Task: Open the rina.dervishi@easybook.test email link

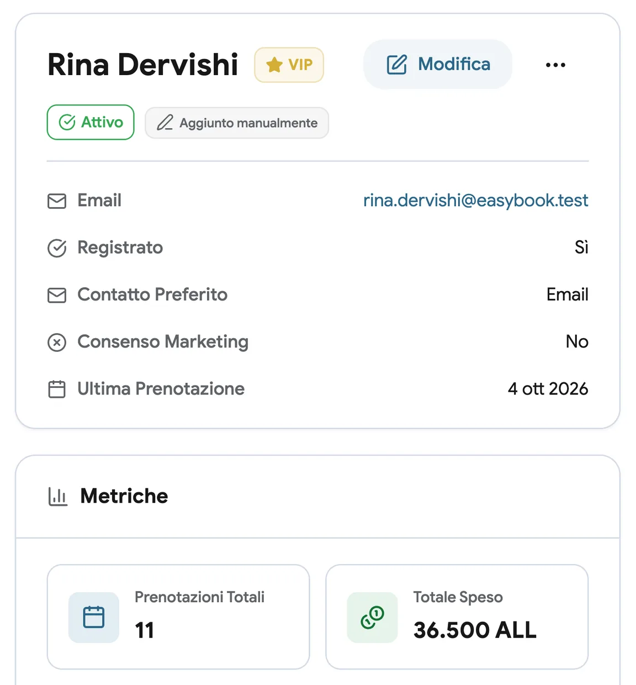Action: (x=476, y=200)
